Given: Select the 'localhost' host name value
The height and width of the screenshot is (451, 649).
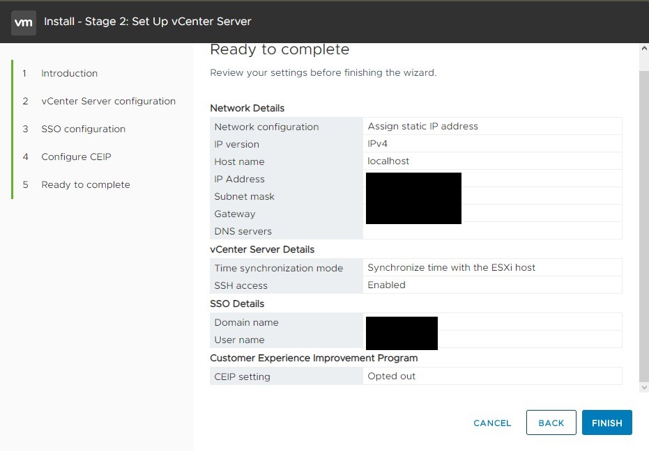Looking at the screenshot, I should [x=388, y=161].
